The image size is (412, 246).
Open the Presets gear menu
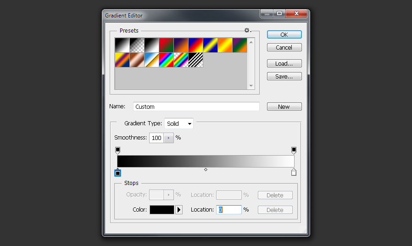(x=247, y=30)
